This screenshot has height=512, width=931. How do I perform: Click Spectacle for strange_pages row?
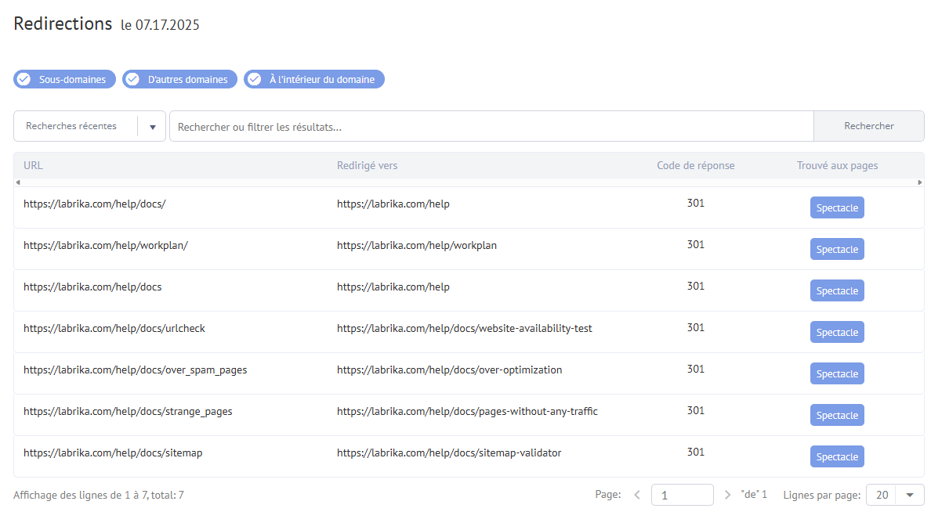point(837,415)
